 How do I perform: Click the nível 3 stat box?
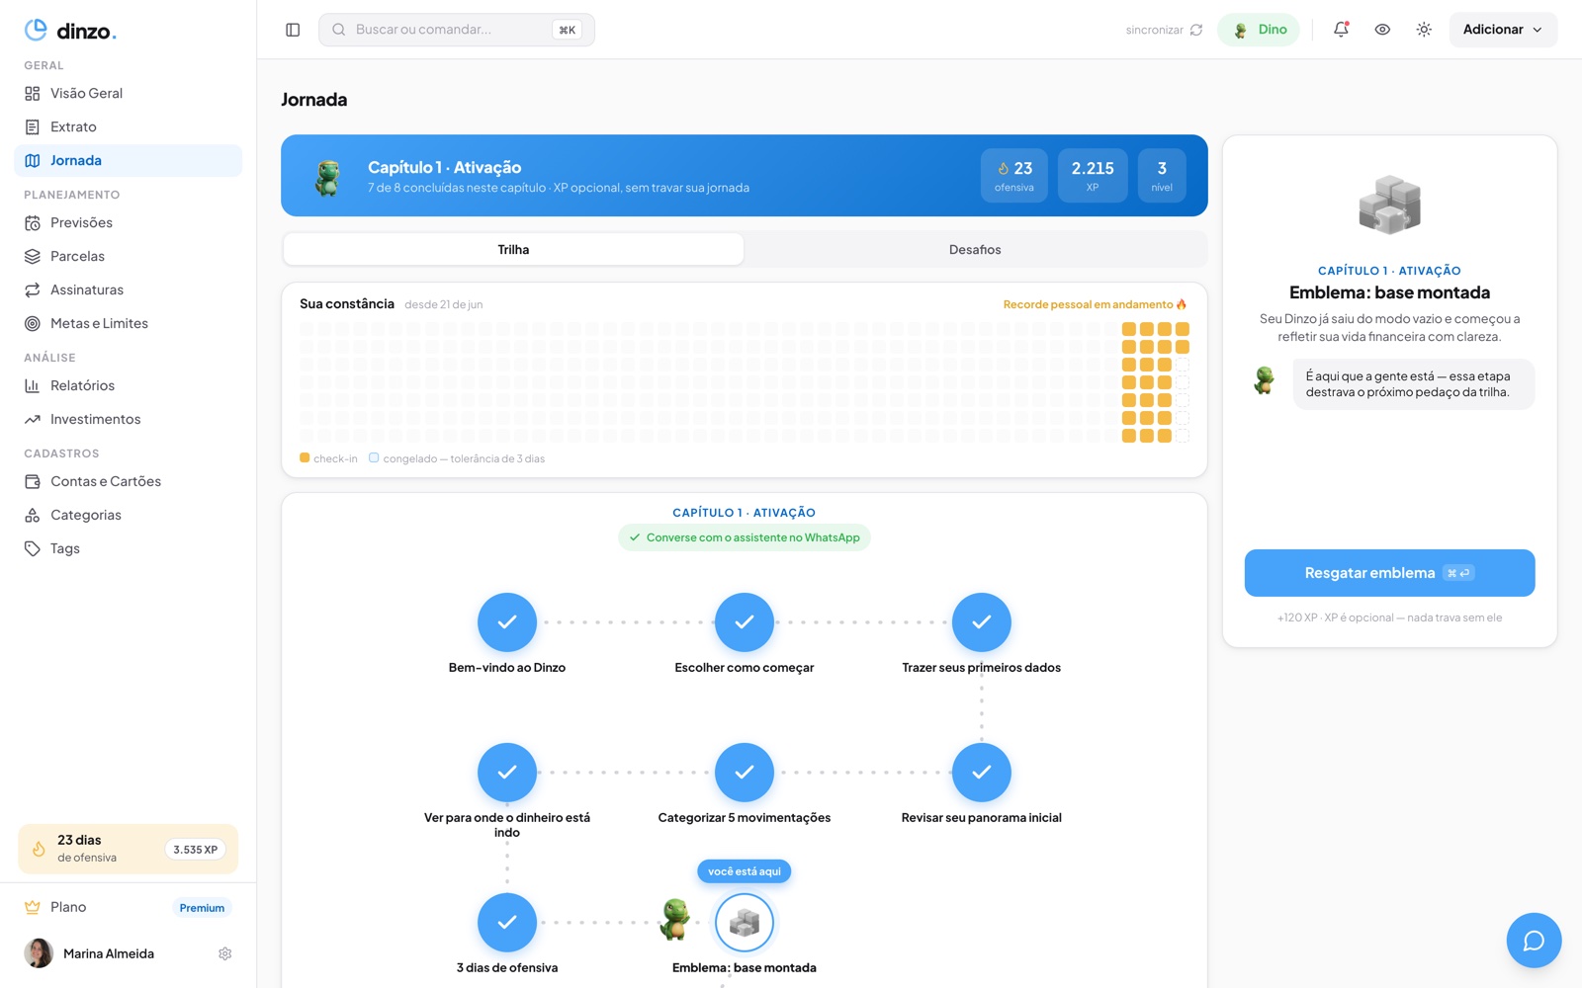[x=1162, y=176]
